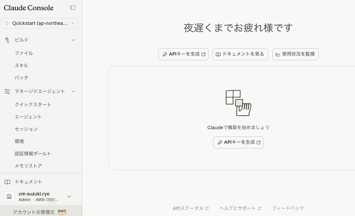Collapse the sidebar using the panel icon
The image size is (355, 216).
tap(73, 8)
